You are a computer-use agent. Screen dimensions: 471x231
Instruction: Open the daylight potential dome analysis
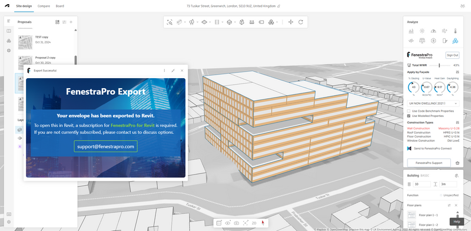tap(433, 31)
